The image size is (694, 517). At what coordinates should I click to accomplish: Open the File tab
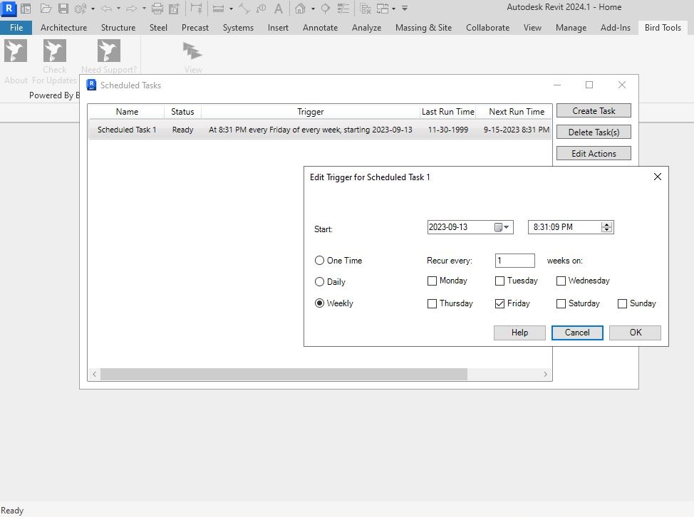(16, 28)
